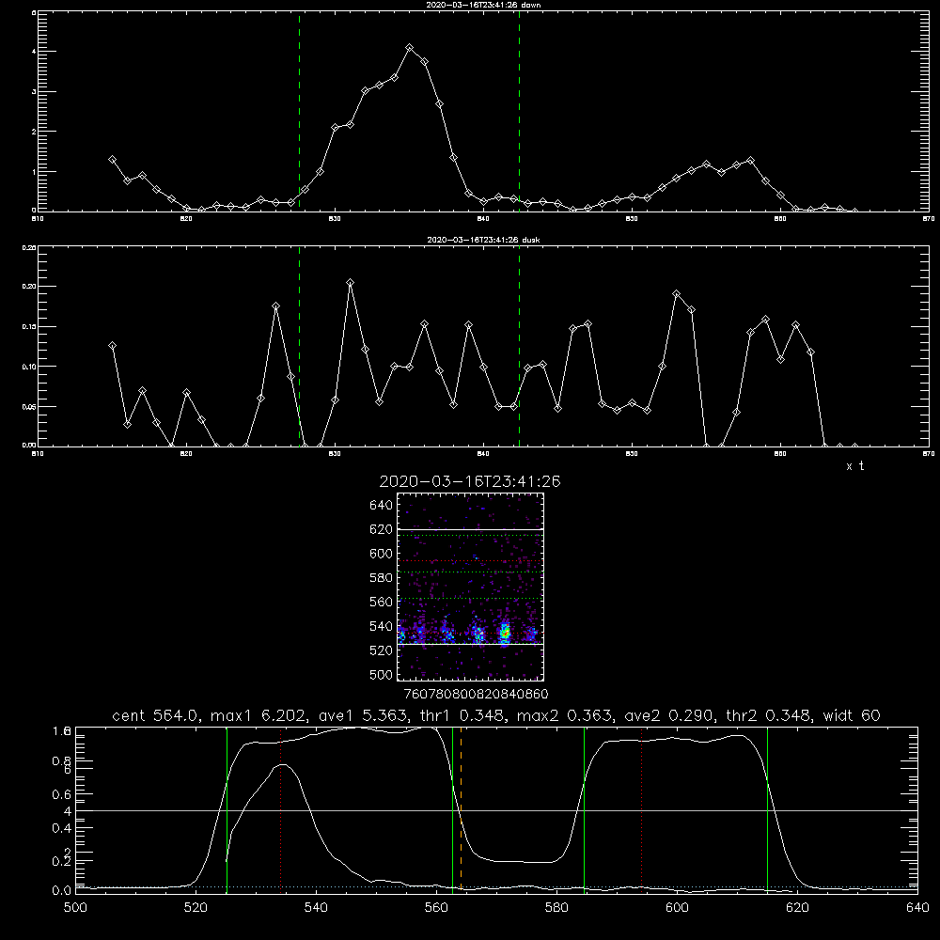This screenshot has height=940, width=940.
Task: Click the green vertical line just left of the orange dashed line
Action: [x=453, y=809]
